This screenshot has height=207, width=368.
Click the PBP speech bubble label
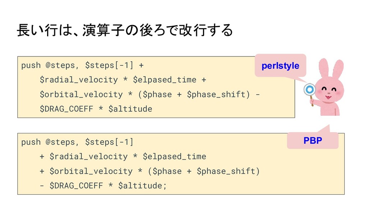pyautogui.click(x=313, y=141)
